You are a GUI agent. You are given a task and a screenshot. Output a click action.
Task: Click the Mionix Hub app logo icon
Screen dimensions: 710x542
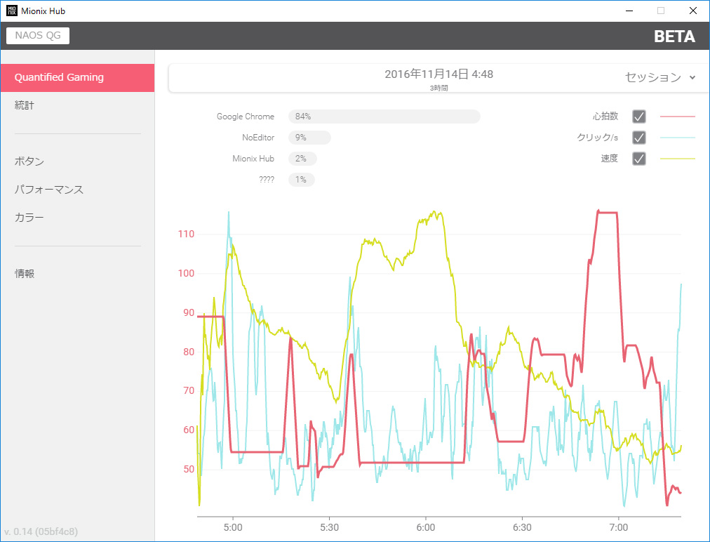point(12,11)
